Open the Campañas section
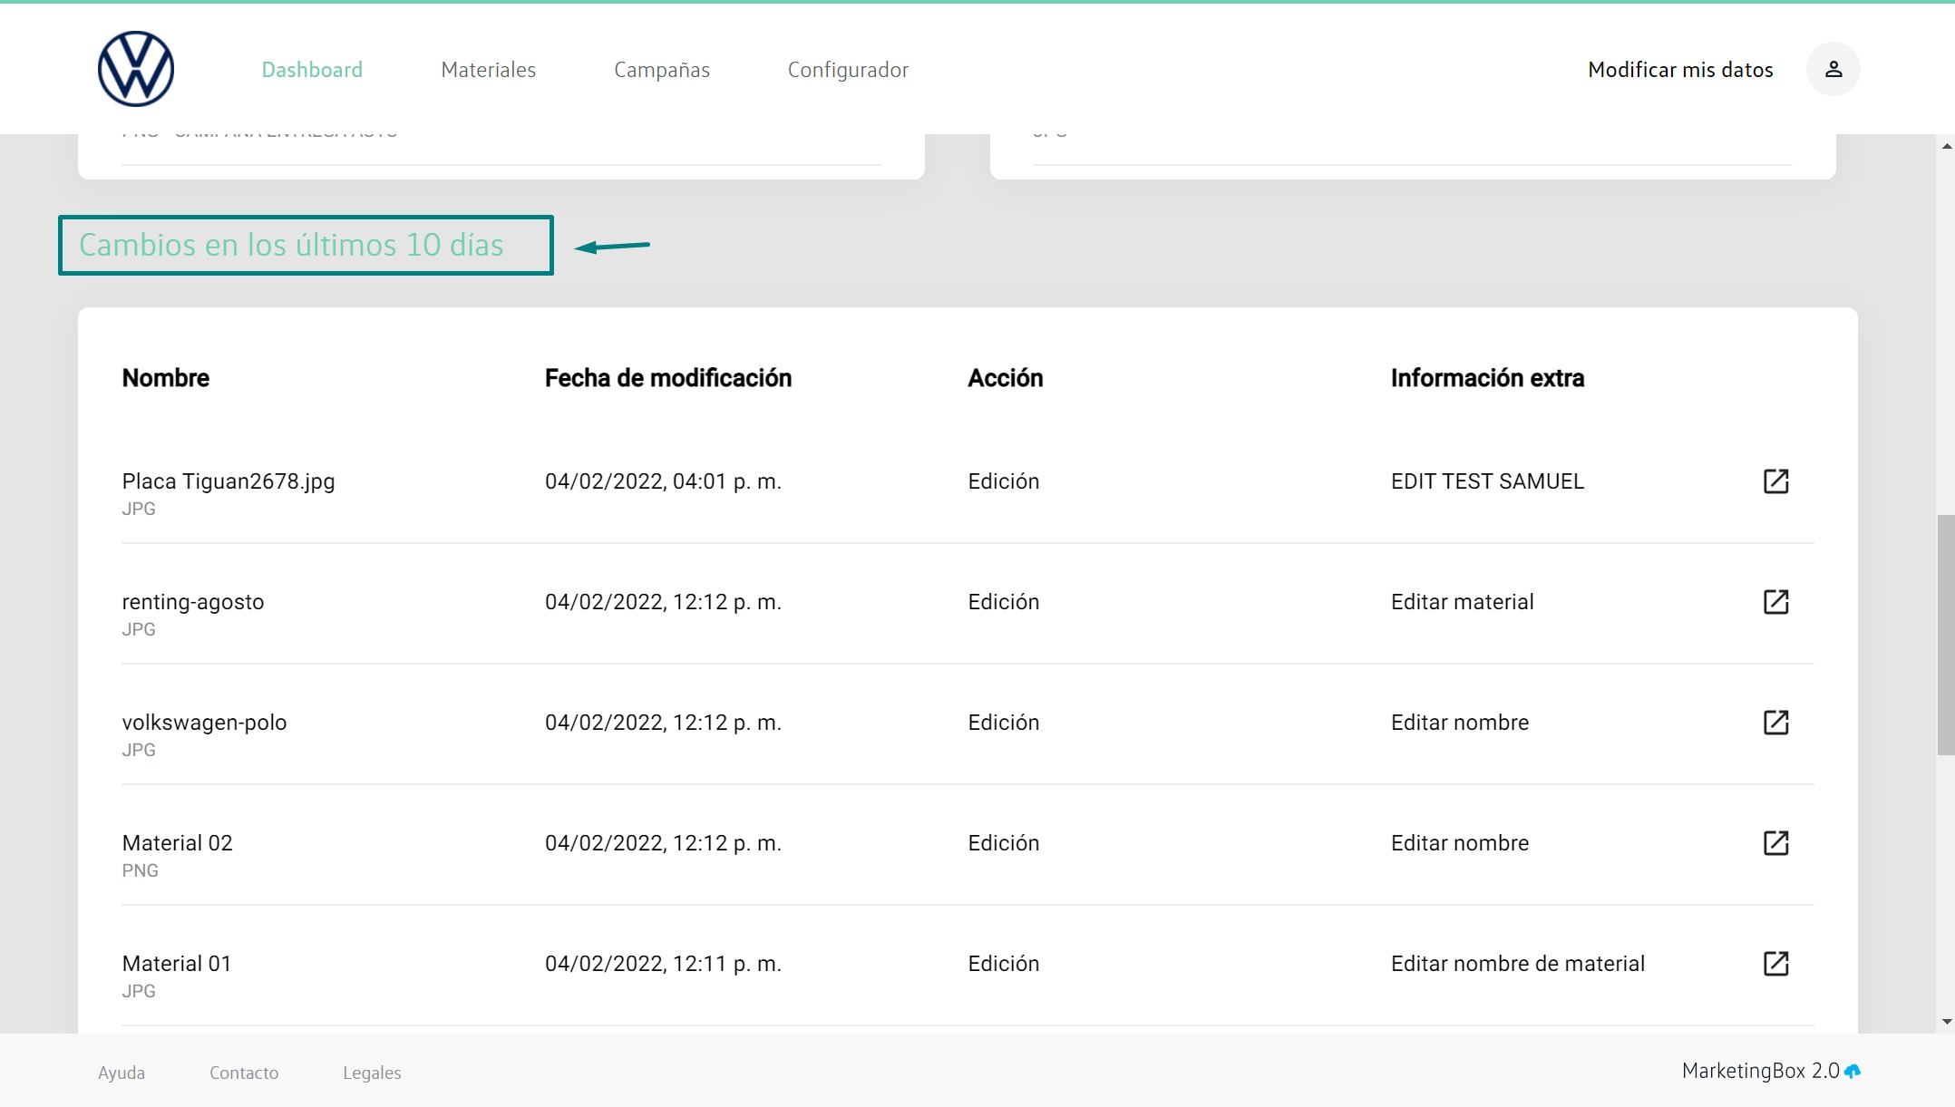Image resolution: width=1955 pixels, height=1107 pixels. 661,70
